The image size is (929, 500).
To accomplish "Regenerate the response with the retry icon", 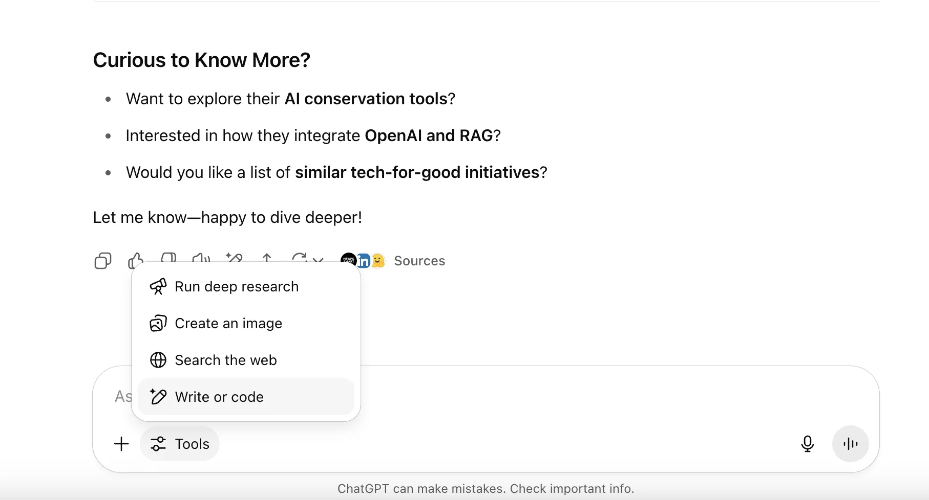I will point(300,257).
